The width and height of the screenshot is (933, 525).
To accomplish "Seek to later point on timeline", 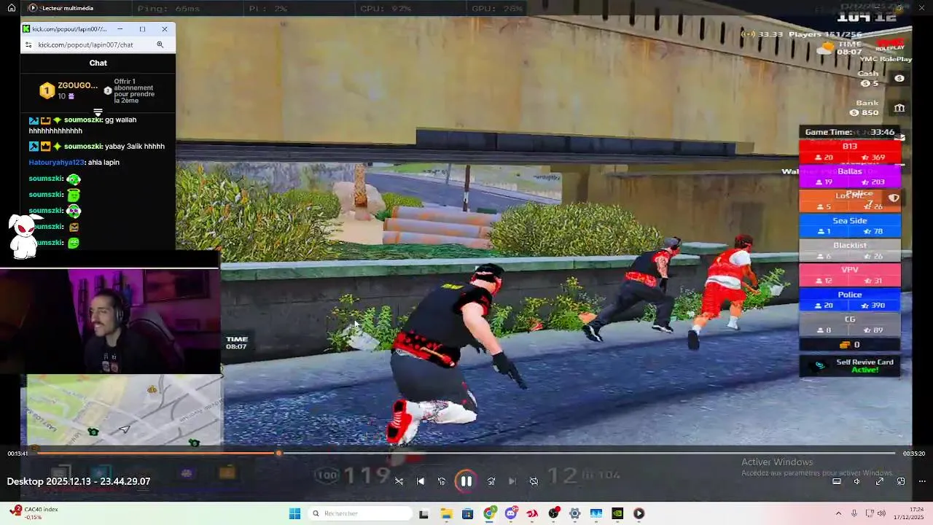I will tap(587, 454).
